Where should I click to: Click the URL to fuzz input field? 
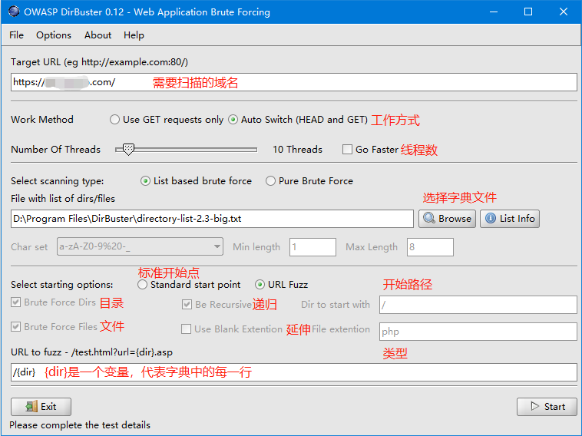(x=293, y=372)
